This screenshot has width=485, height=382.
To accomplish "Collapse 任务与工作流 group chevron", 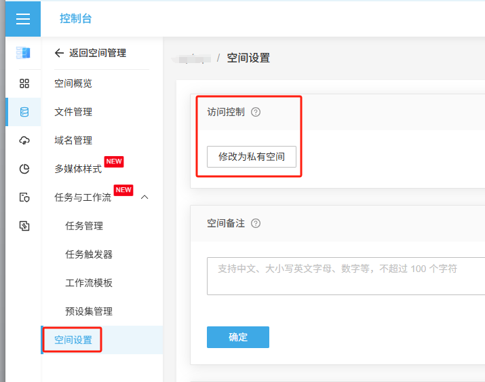I will [x=144, y=197].
